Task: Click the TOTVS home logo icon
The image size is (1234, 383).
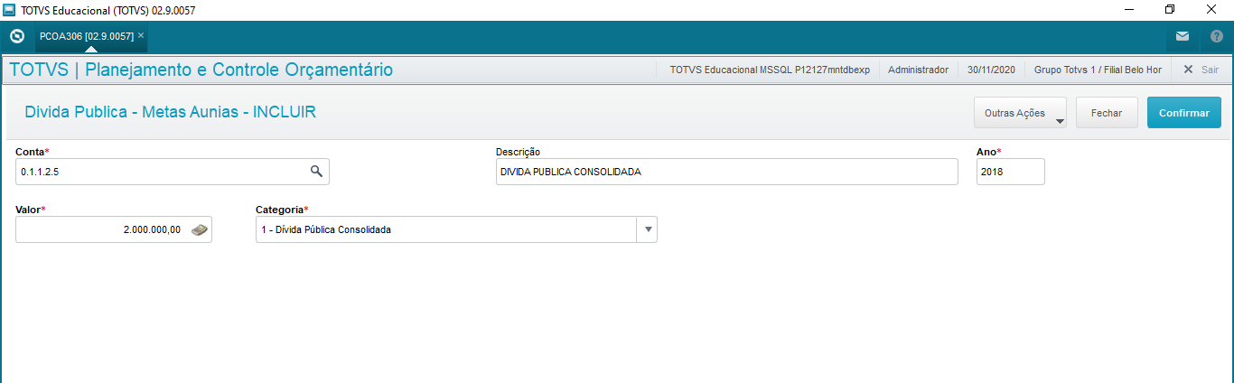Action: point(16,37)
